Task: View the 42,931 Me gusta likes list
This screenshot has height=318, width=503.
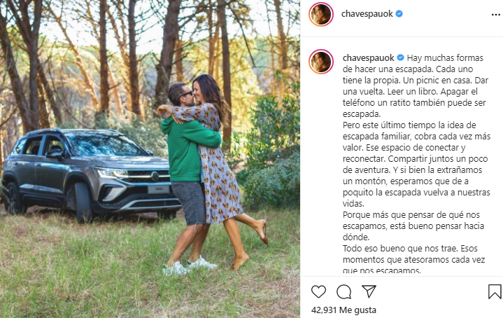Action: click(x=343, y=310)
